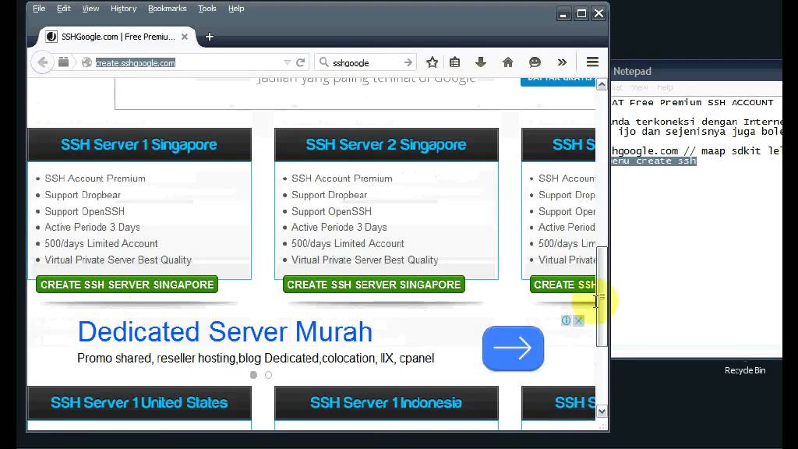The width and height of the screenshot is (798, 449).
Task: Open the Tools menu
Action: [207, 8]
